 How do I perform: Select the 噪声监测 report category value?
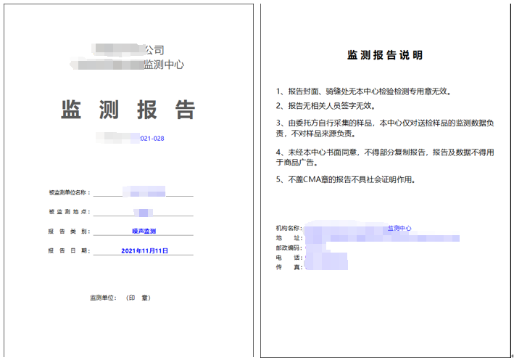point(144,231)
